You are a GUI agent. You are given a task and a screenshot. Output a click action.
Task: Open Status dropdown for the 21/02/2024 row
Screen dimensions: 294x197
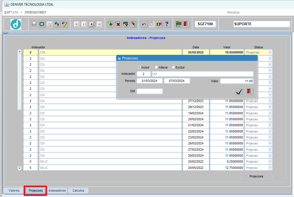tap(270, 125)
